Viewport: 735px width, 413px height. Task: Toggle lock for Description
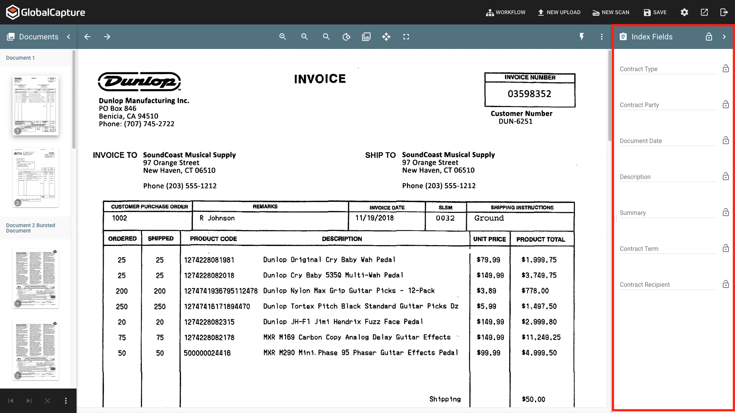[x=726, y=176]
